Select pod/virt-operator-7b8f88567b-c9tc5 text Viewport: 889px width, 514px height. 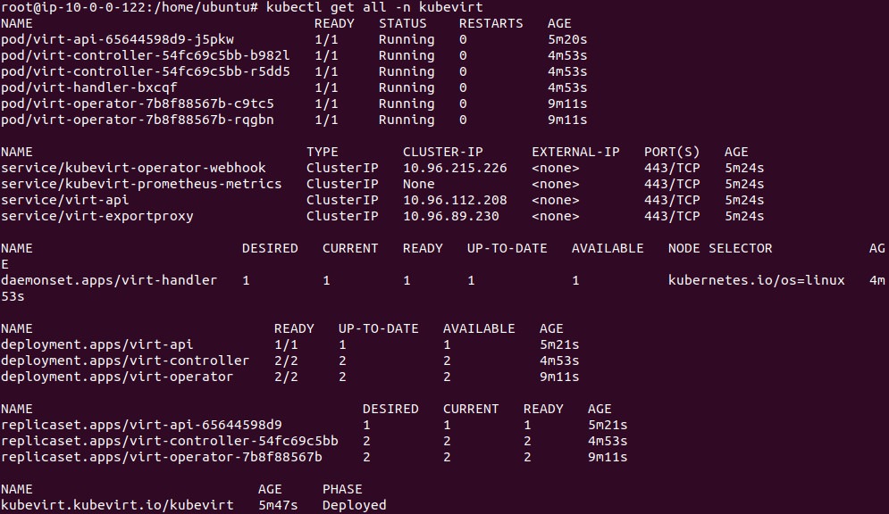point(138,104)
